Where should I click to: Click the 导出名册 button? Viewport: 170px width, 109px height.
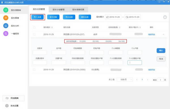[x=69, y=17]
